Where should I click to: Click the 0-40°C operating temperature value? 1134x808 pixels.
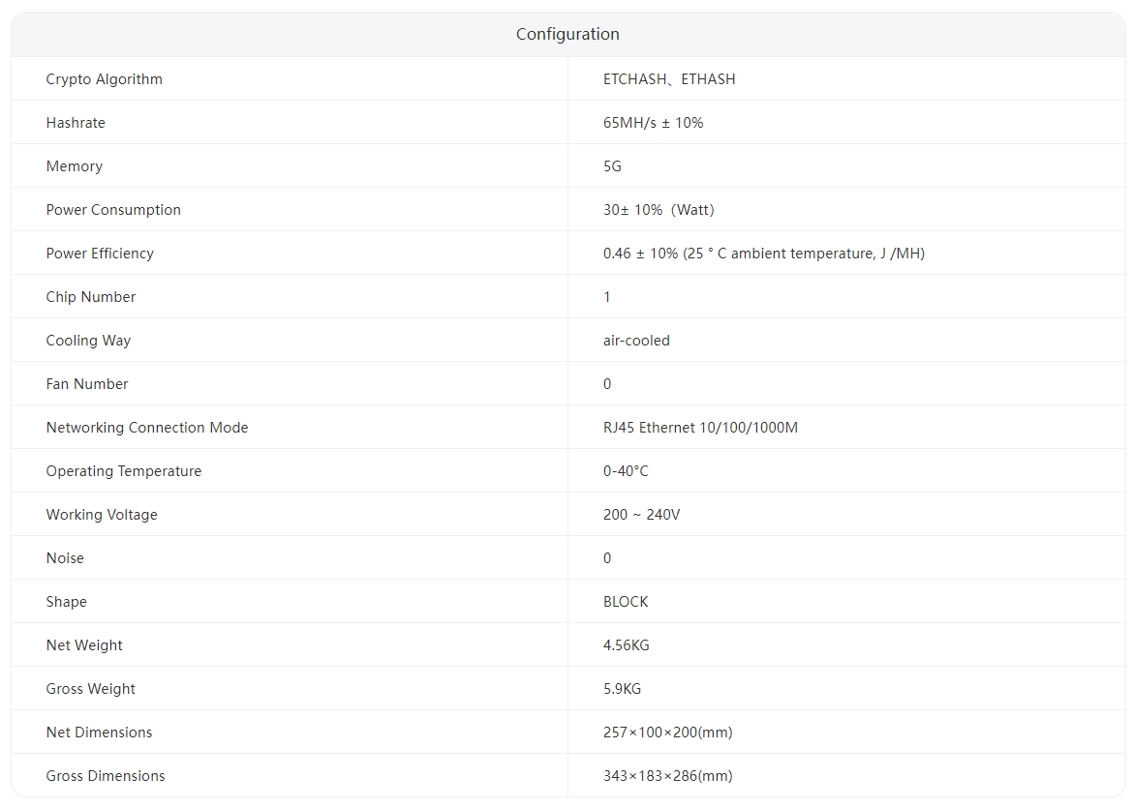[626, 471]
